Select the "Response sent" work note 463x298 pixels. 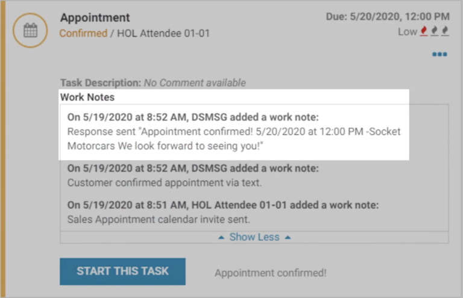(234, 138)
